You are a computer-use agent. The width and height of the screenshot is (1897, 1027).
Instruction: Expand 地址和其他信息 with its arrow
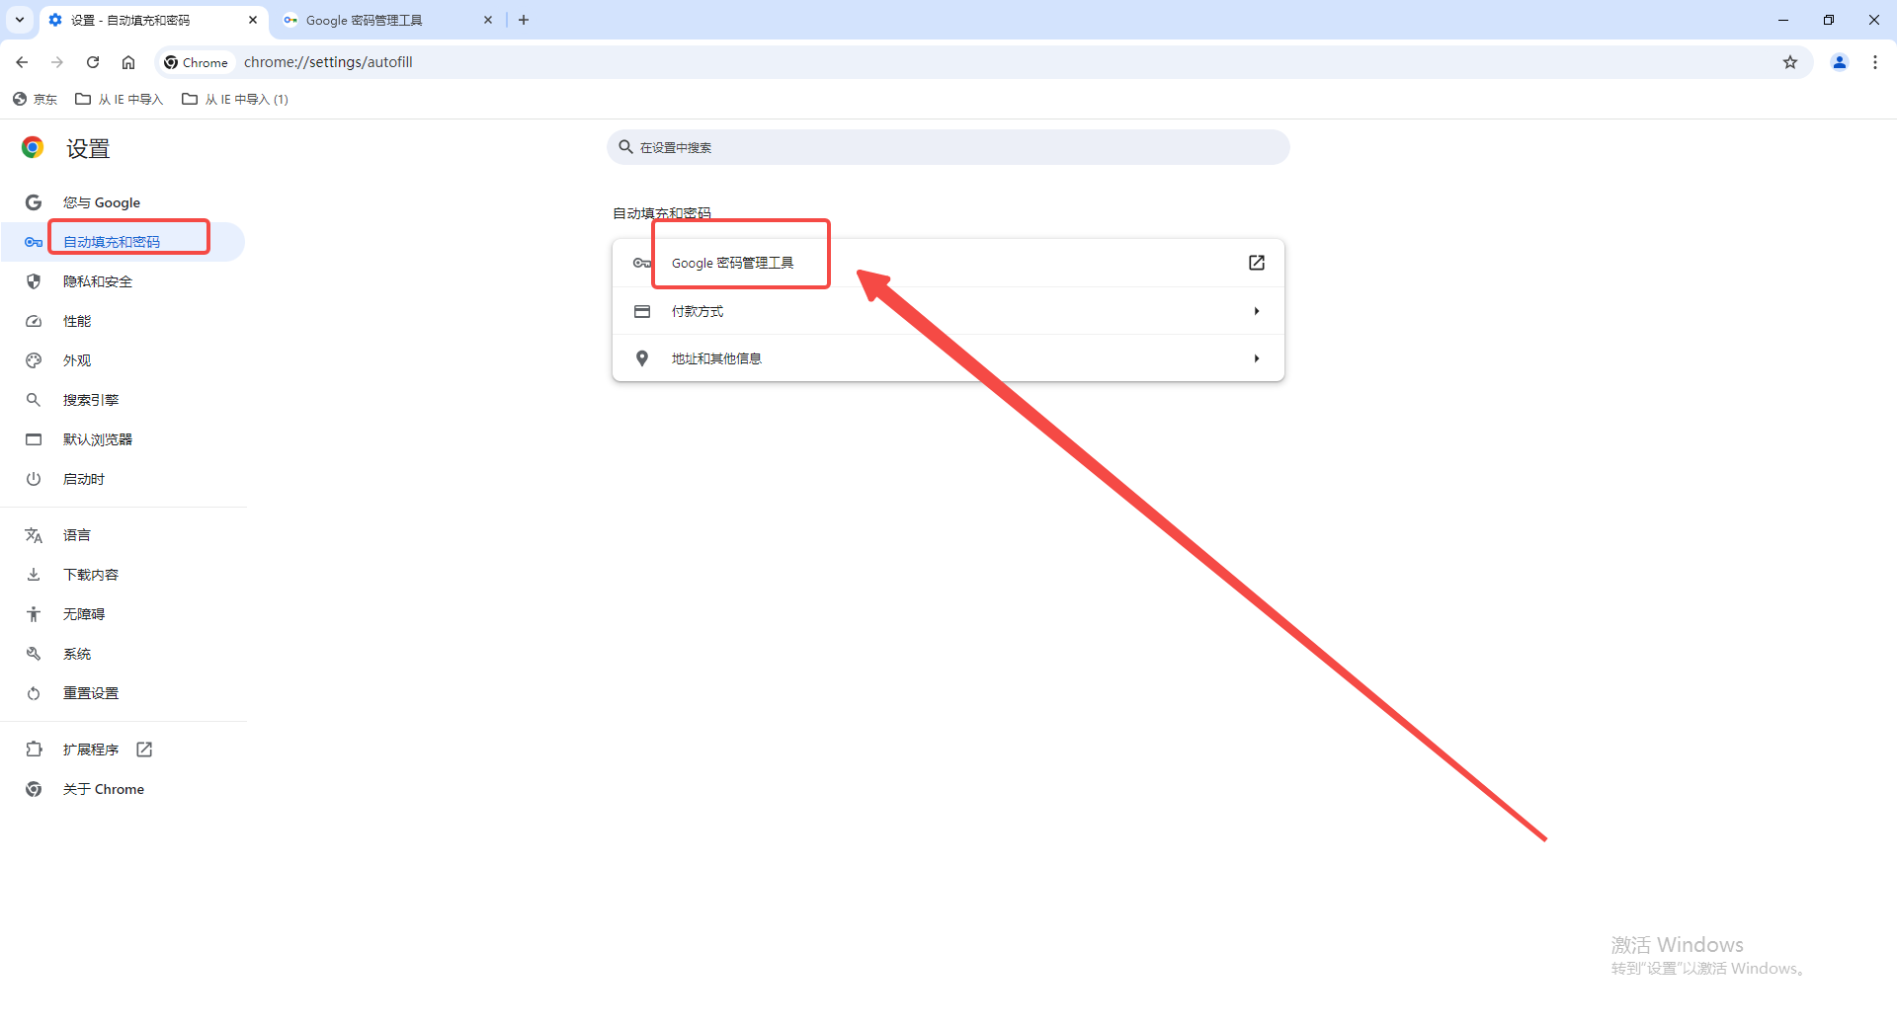tap(1257, 358)
